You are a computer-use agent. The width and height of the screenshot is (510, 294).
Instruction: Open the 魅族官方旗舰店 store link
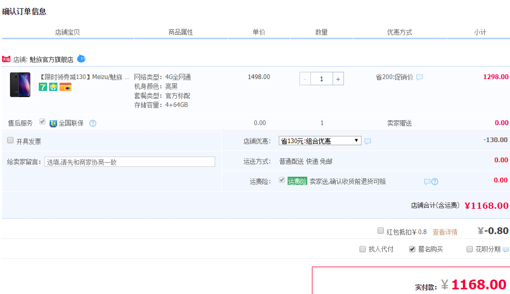pos(51,59)
